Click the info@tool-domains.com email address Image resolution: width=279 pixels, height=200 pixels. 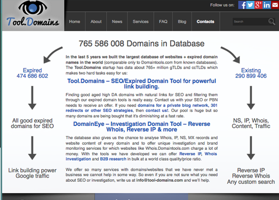pos(160,180)
